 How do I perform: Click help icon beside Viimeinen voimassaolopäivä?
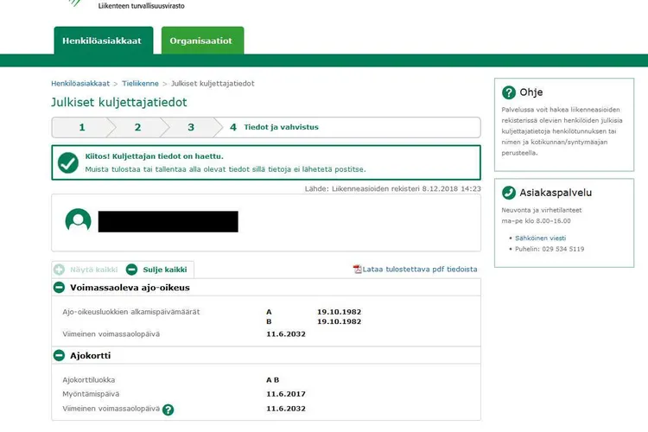click(168, 410)
